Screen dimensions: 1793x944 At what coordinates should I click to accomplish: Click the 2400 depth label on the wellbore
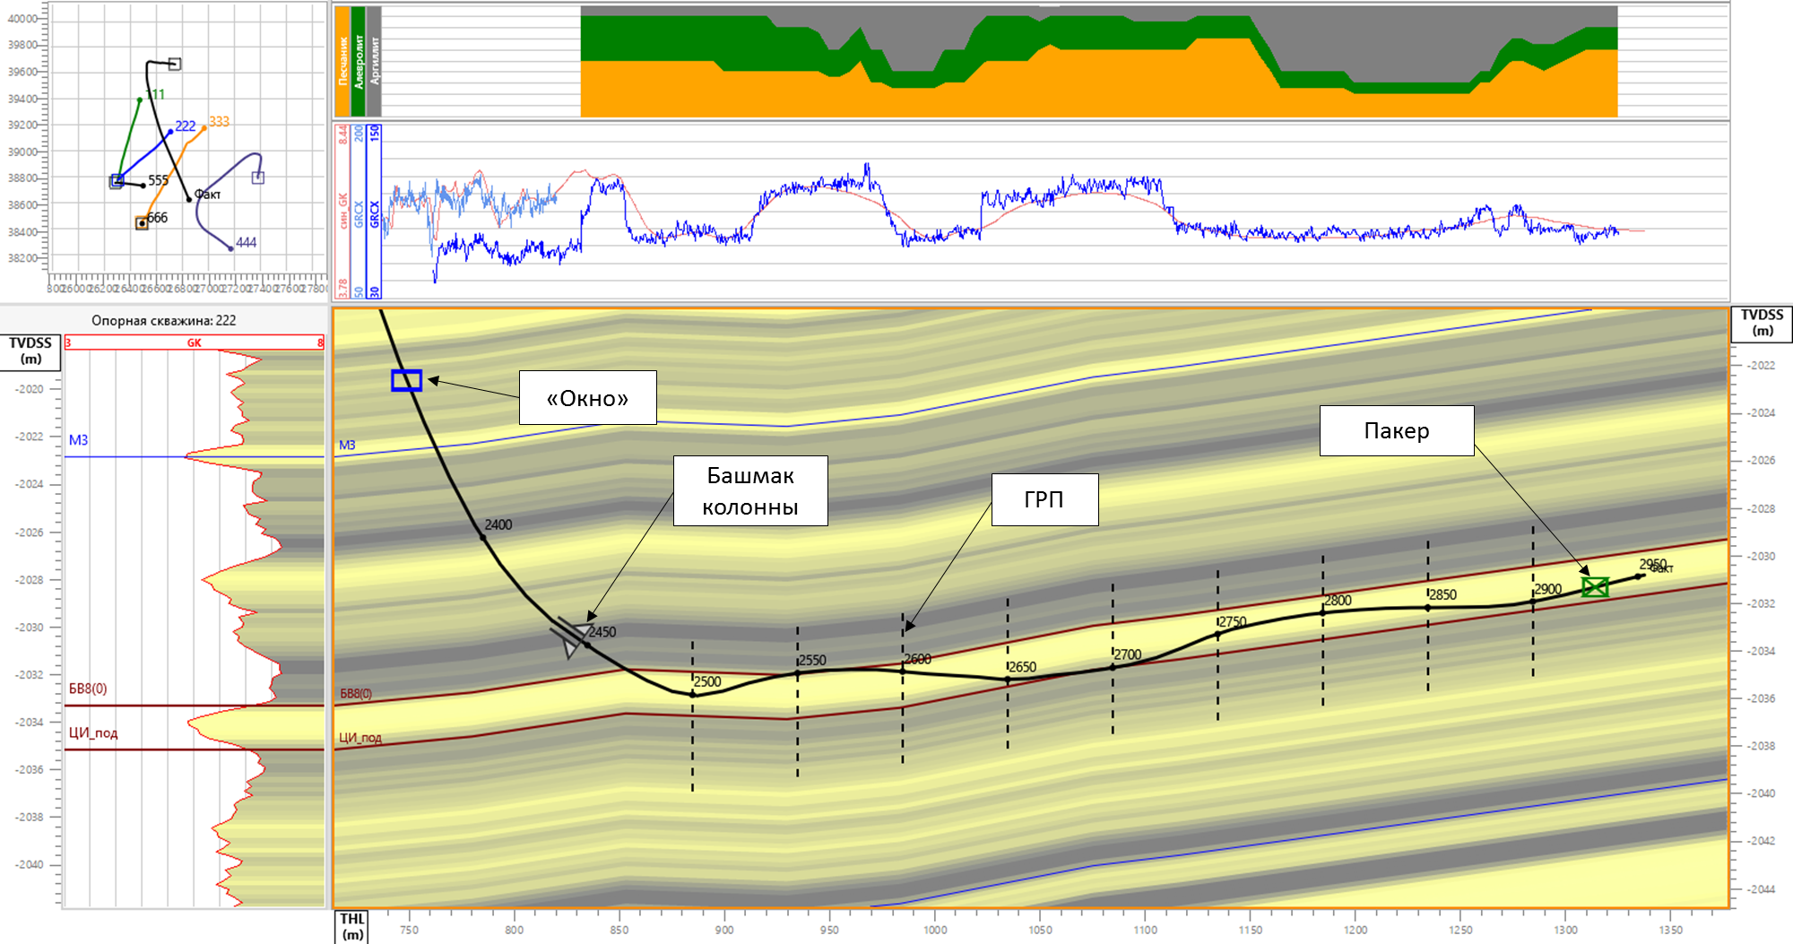(498, 524)
